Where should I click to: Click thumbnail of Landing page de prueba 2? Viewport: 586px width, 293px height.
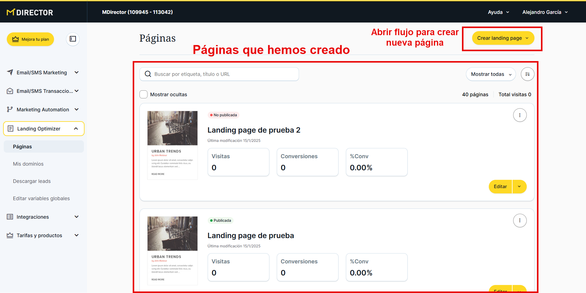click(172, 145)
